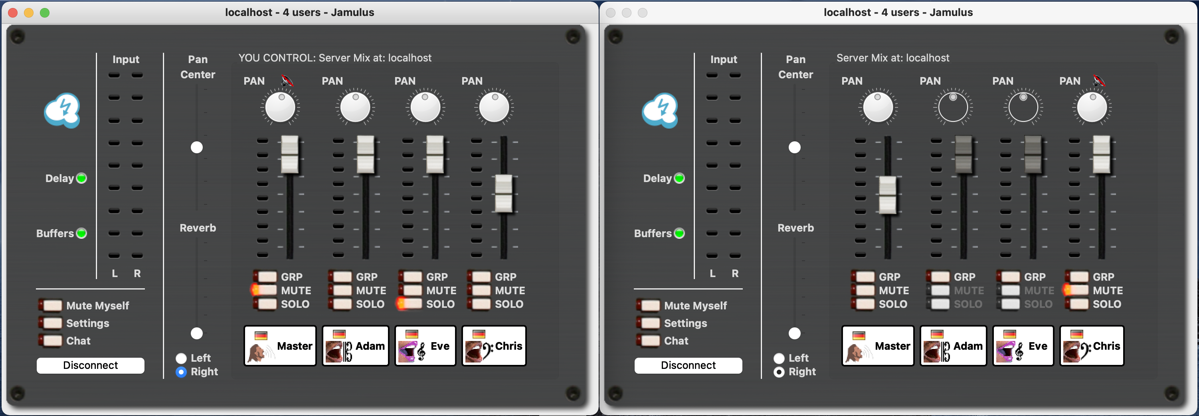Click the German flag on Master tag, right window
1199x416 pixels.
859,335
